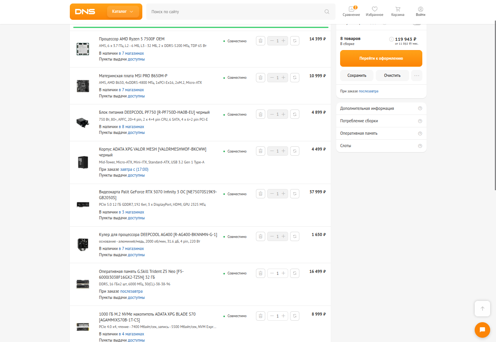Go to the Корзина cart

point(398,11)
